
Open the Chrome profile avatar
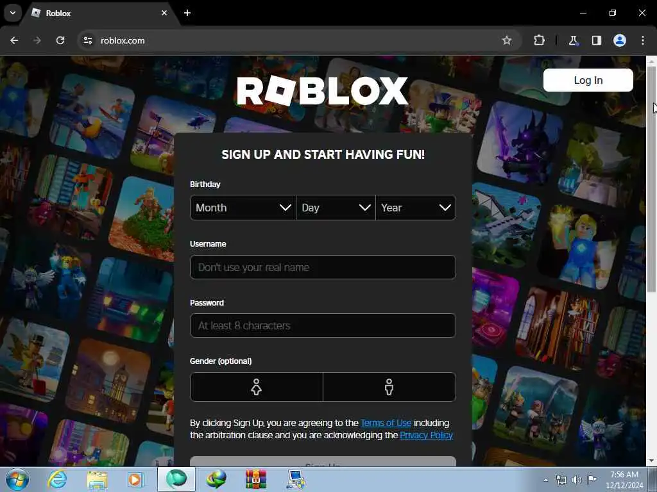tap(620, 40)
